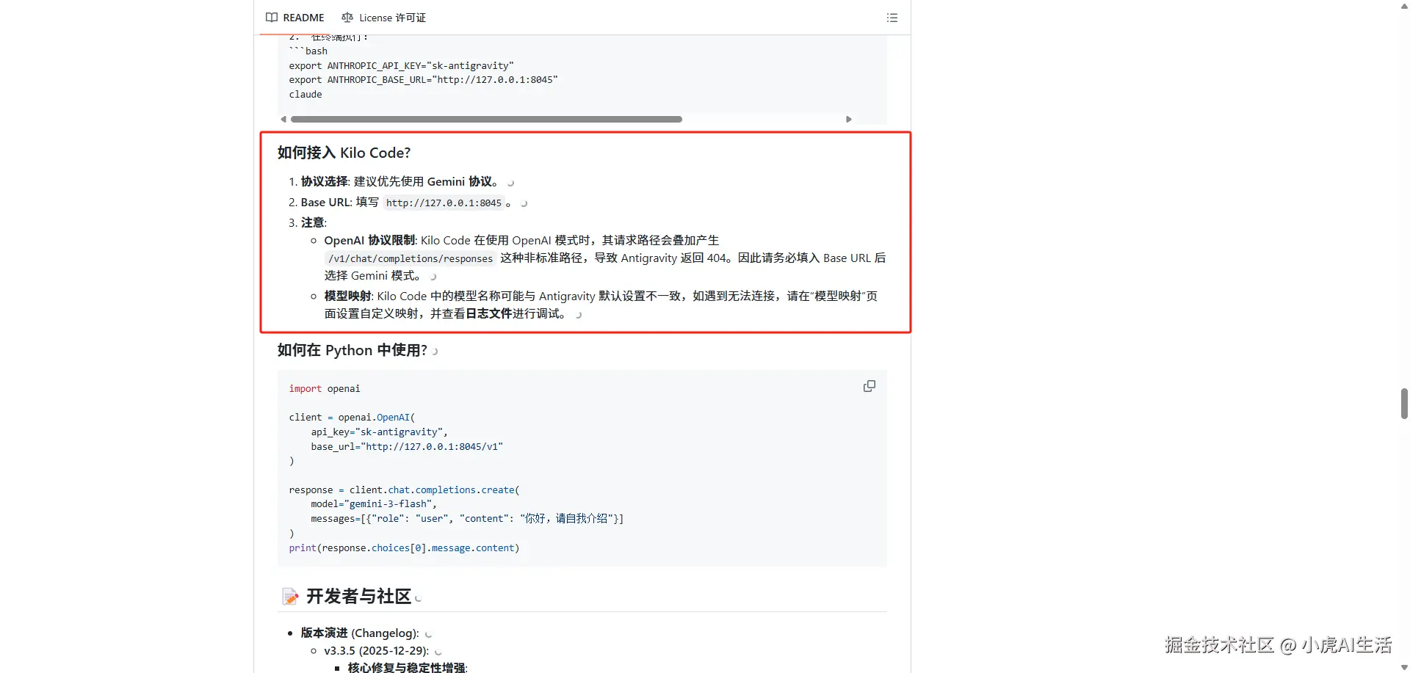Click the v3.3.5 (2025-12-29) entry
This screenshot has height=673, width=1410.
point(376,650)
